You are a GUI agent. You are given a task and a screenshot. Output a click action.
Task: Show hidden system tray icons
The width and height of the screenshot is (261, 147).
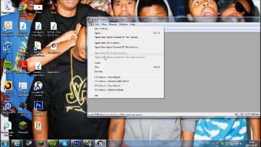pos(213,143)
